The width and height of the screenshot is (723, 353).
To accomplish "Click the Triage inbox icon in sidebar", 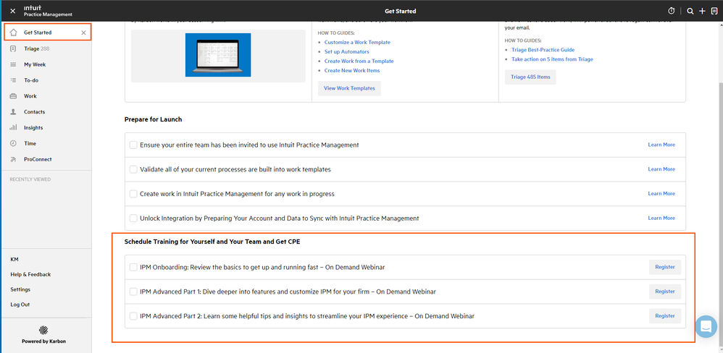I will pyautogui.click(x=14, y=48).
